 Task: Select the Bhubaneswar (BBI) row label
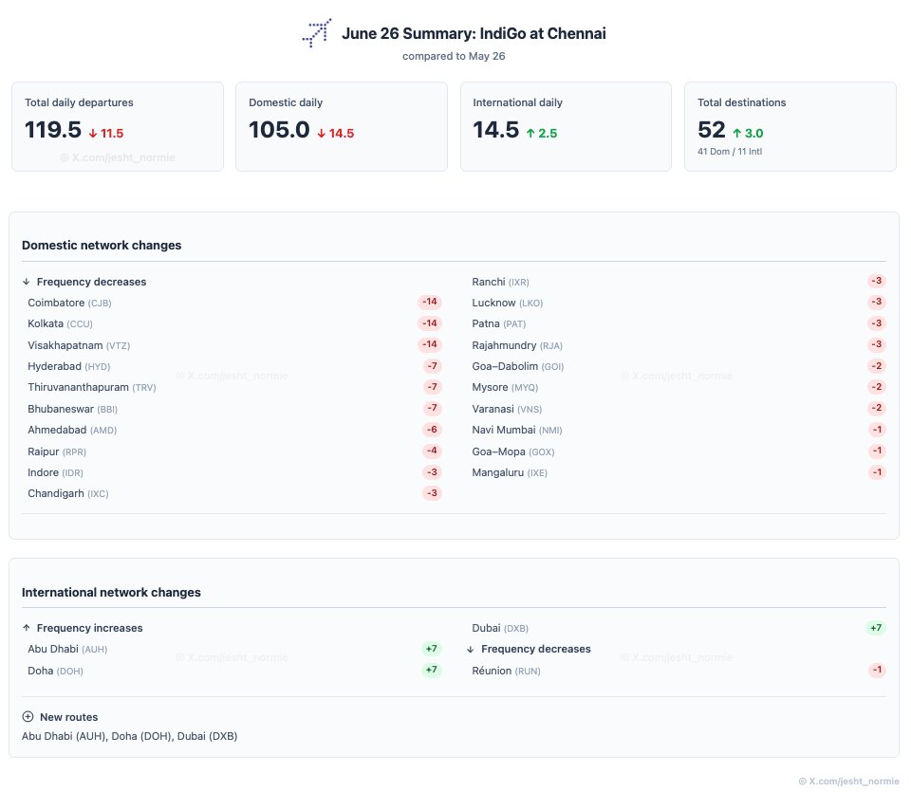tap(73, 409)
